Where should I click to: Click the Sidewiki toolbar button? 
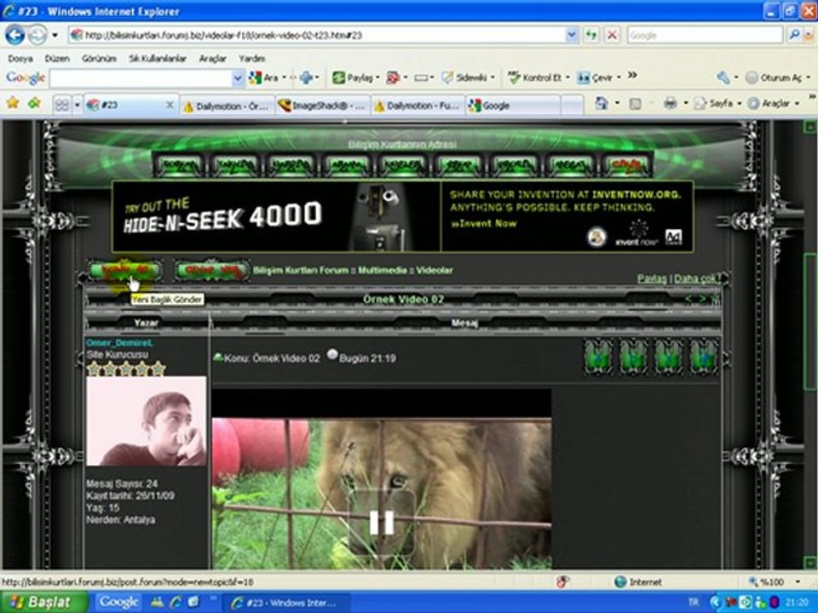(465, 77)
